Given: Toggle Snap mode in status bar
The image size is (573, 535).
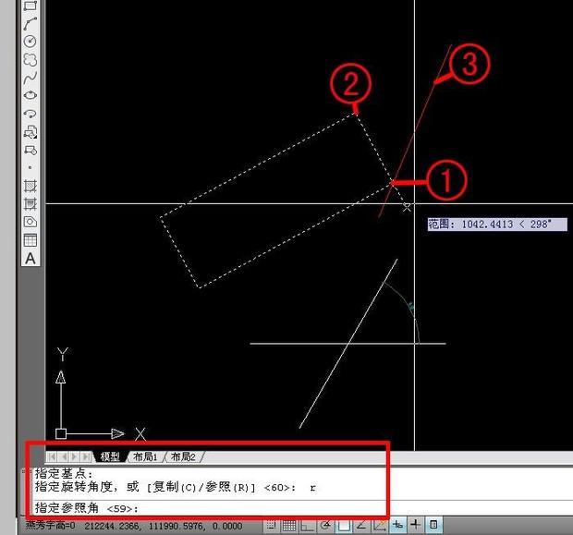Looking at the screenshot, I should [x=272, y=526].
